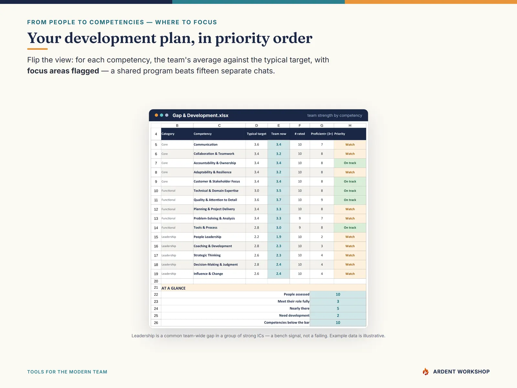Click Typical target 2.2 for People Leadership
Screen dimensions: 517x388
tap(257, 237)
